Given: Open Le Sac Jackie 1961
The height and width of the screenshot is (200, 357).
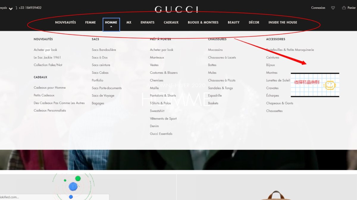Looking at the screenshot, I should tap(47, 57).
